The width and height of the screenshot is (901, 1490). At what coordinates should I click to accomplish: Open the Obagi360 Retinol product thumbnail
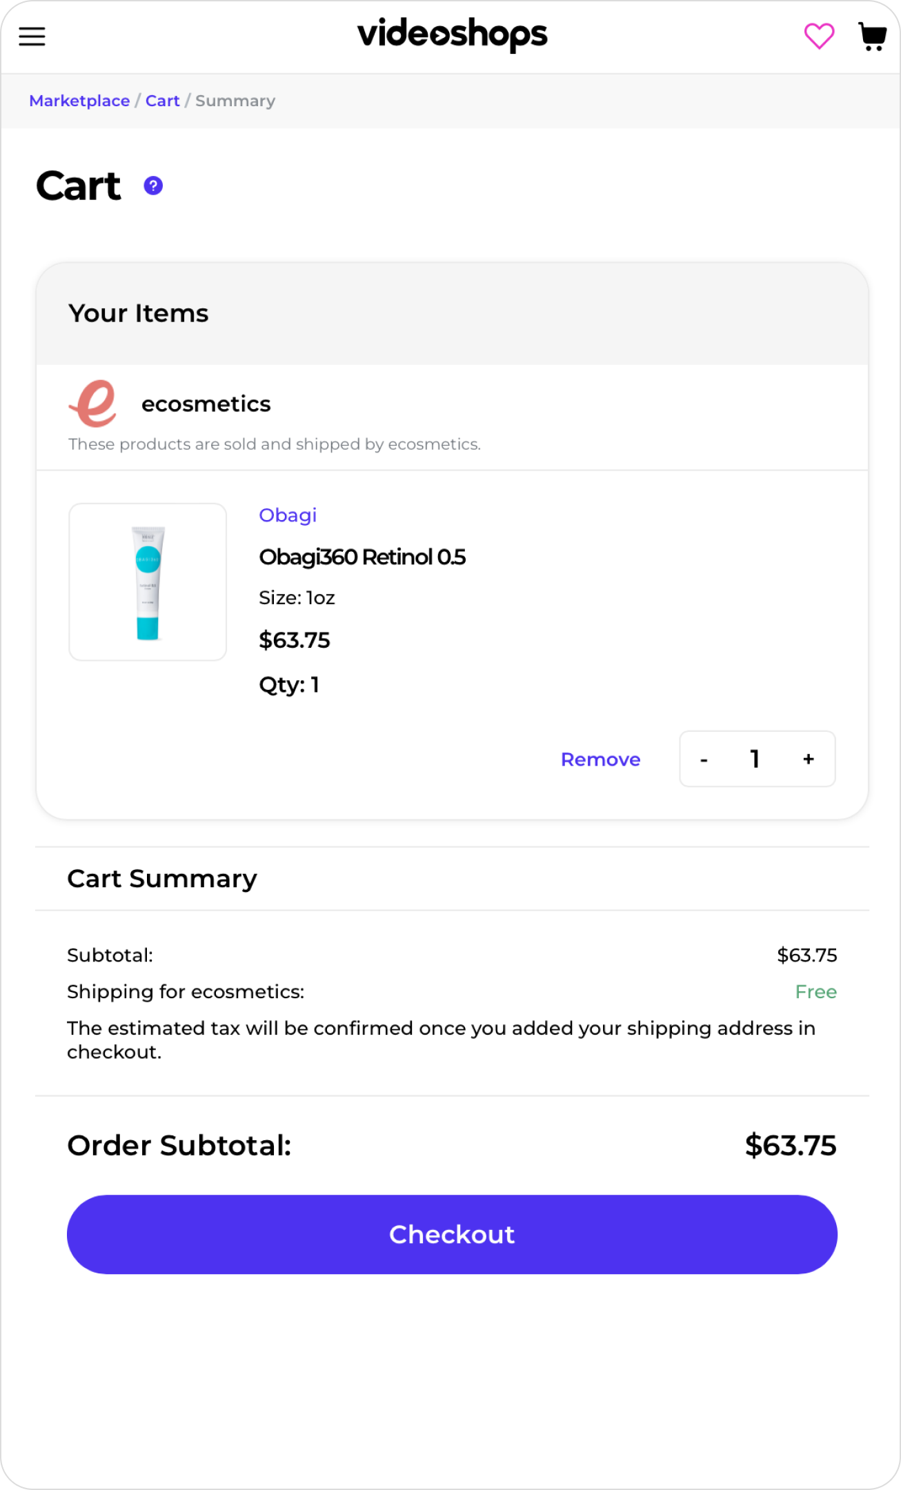[x=148, y=582]
